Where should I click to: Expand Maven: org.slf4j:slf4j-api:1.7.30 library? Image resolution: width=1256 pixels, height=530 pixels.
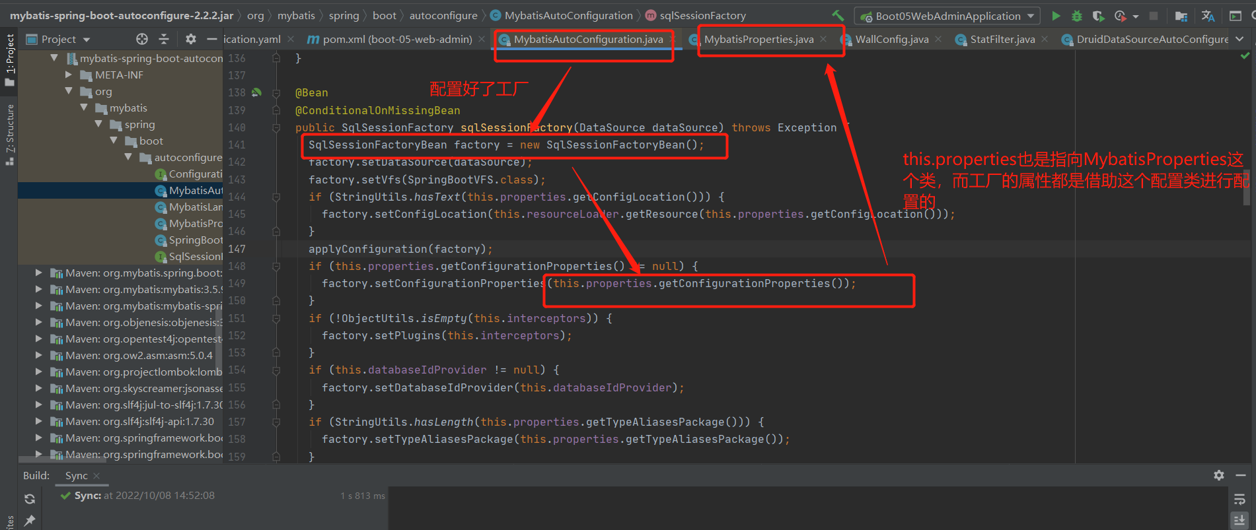38,421
